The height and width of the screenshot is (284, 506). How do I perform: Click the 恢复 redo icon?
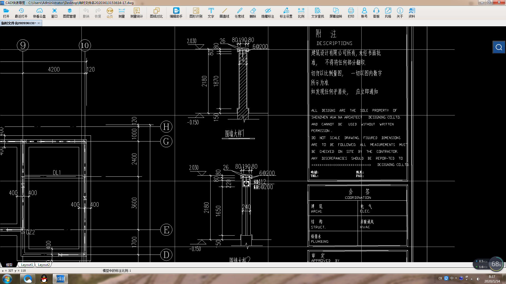[98, 13]
